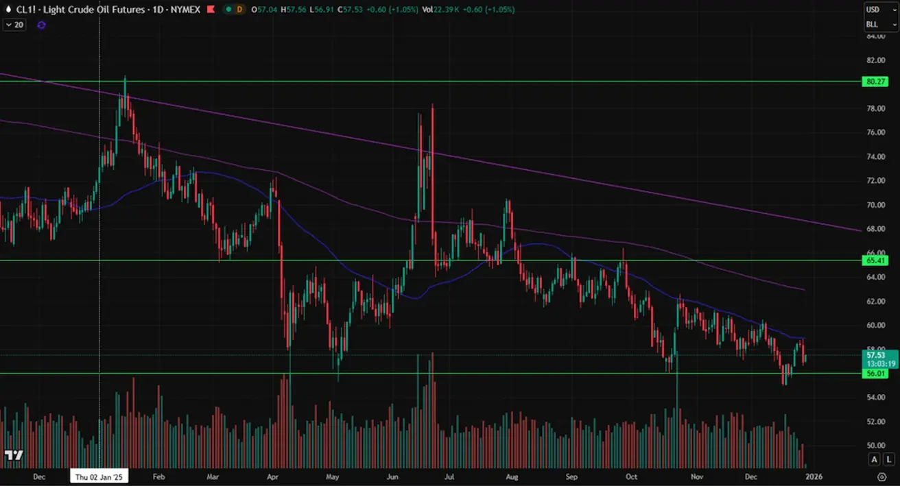Open the BLL unit dropdown
Image resolution: width=900 pixels, height=486 pixels.
[x=881, y=24]
